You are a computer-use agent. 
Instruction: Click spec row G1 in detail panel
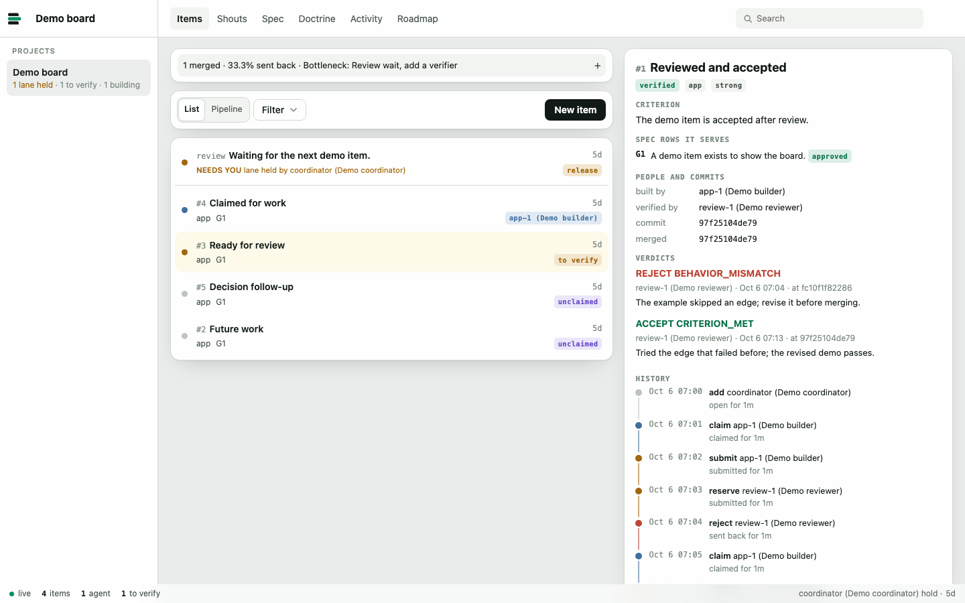tap(743, 156)
